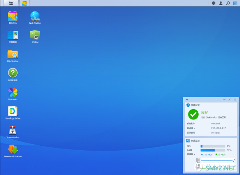240x175 pixels.
Task: Click the RAM usage bar
Action: pos(213,150)
